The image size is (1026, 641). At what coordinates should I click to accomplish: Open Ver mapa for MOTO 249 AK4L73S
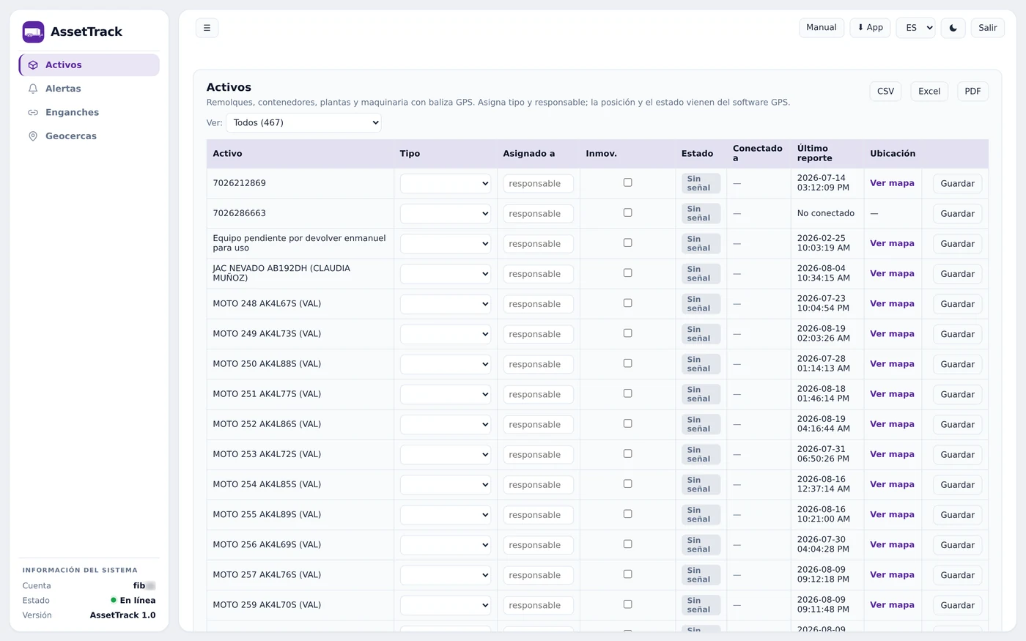tap(892, 333)
